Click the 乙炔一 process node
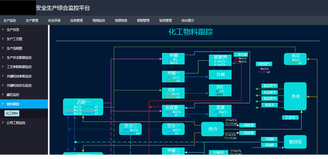This screenshot has height=159, width=328. point(83,107)
